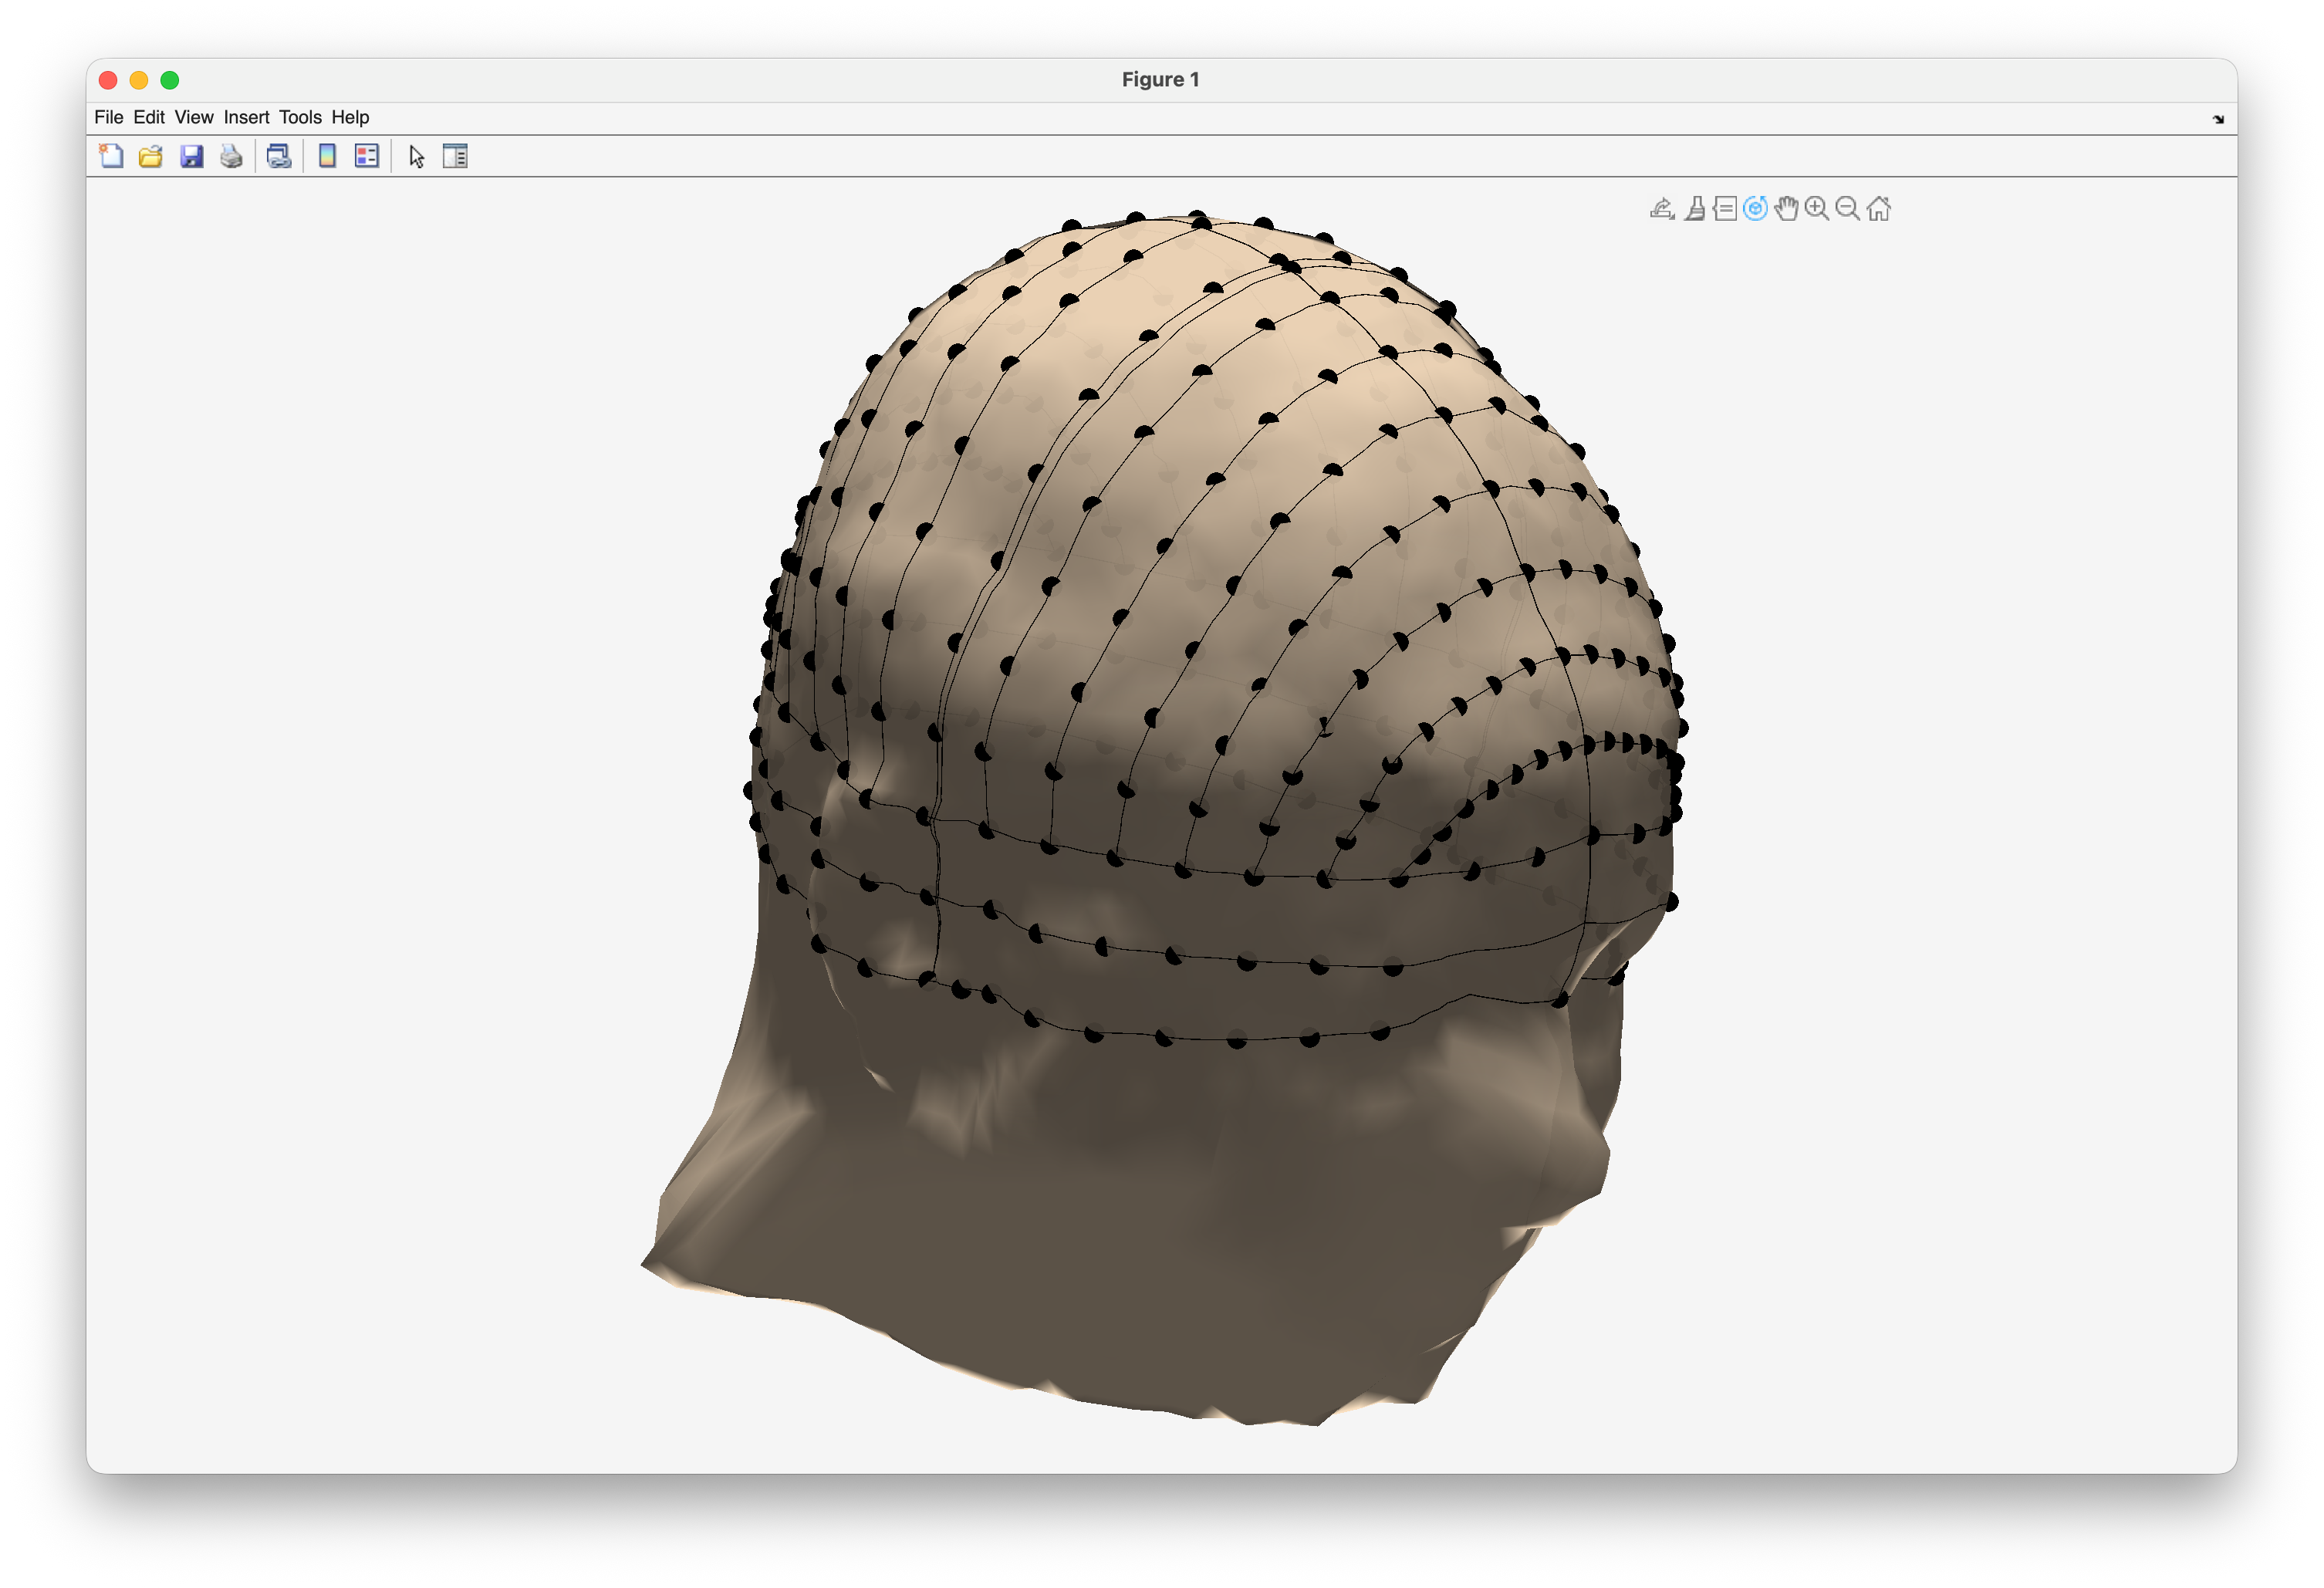Open the Property Inspector icon
The height and width of the screenshot is (1588, 2324).
point(455,156)
